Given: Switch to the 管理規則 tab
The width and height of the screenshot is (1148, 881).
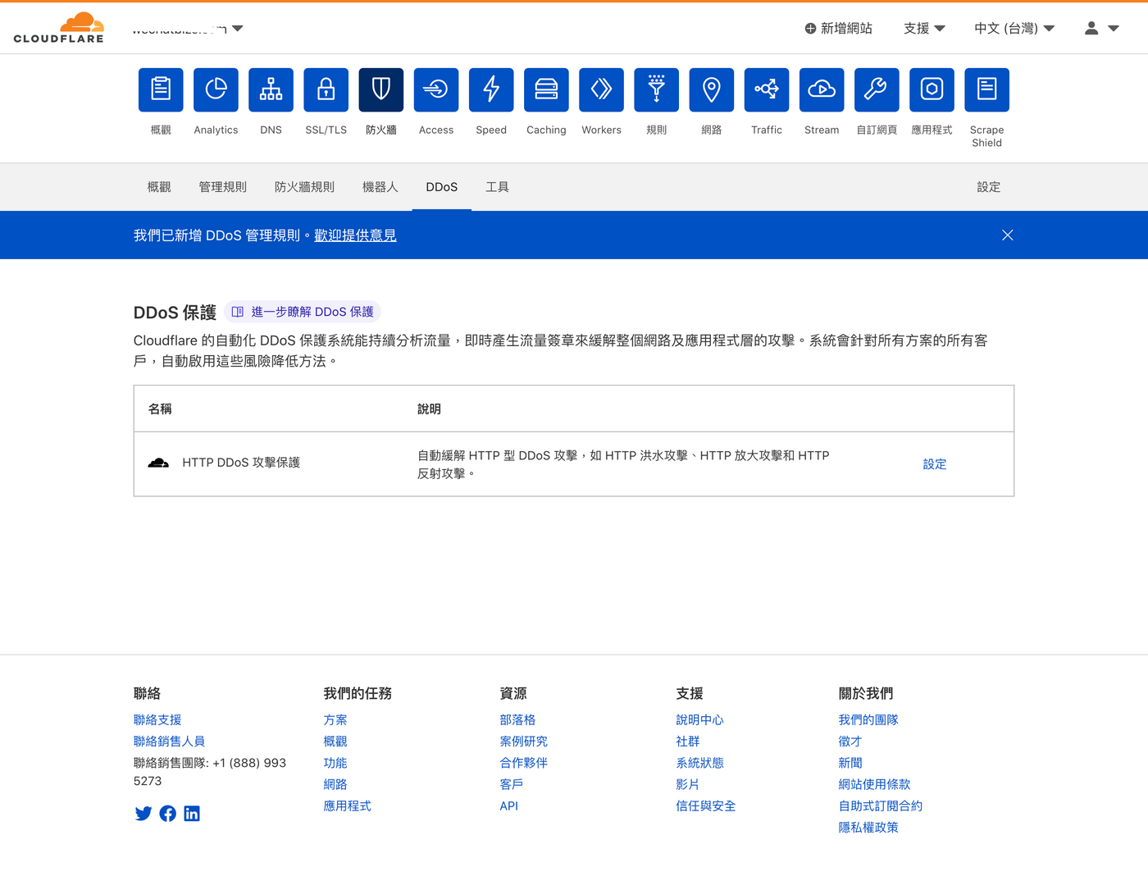Looking at the screenshot, I should [x=222, y=187].
